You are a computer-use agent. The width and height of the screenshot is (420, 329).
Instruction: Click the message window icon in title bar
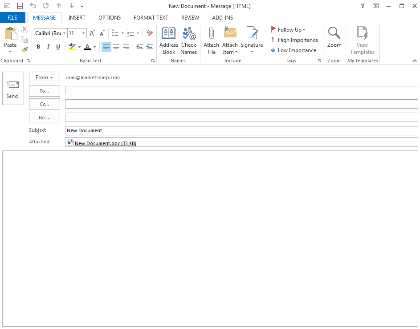point(7,6)
